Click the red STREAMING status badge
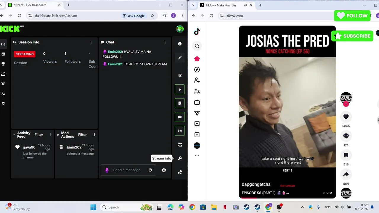This screenshot has height=213, width=379. click(x=25, y=54)
